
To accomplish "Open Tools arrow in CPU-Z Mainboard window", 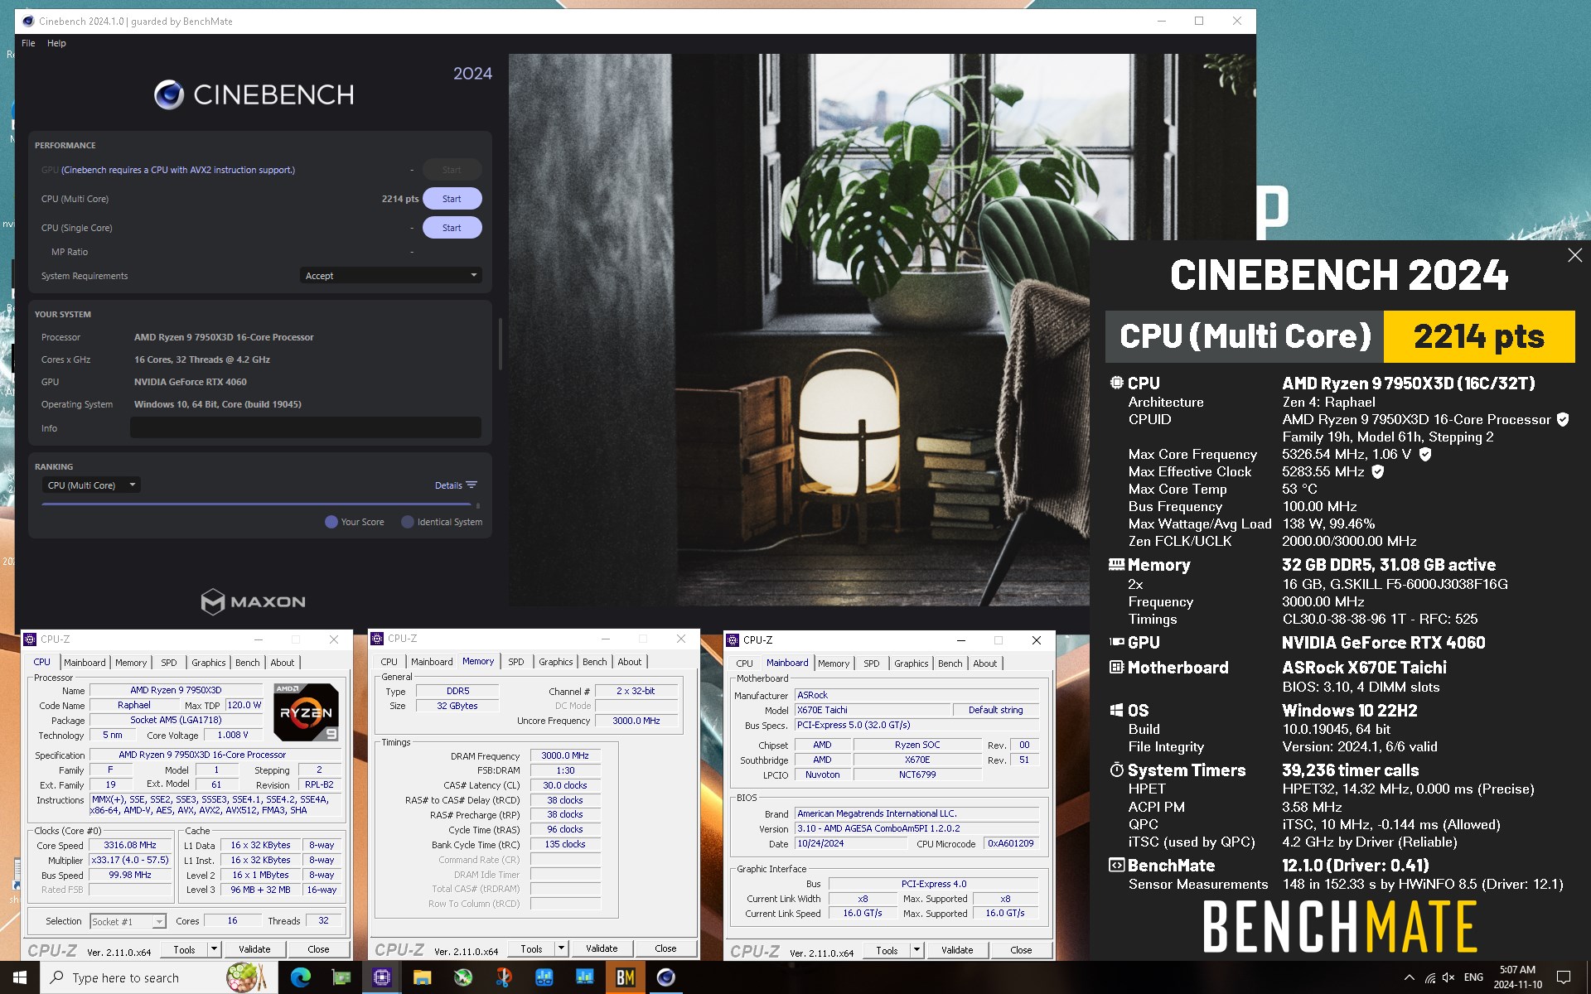I will 916,950.
